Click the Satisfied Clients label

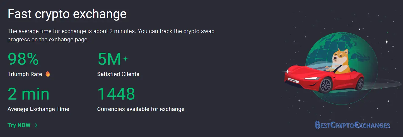pos(118,74)
